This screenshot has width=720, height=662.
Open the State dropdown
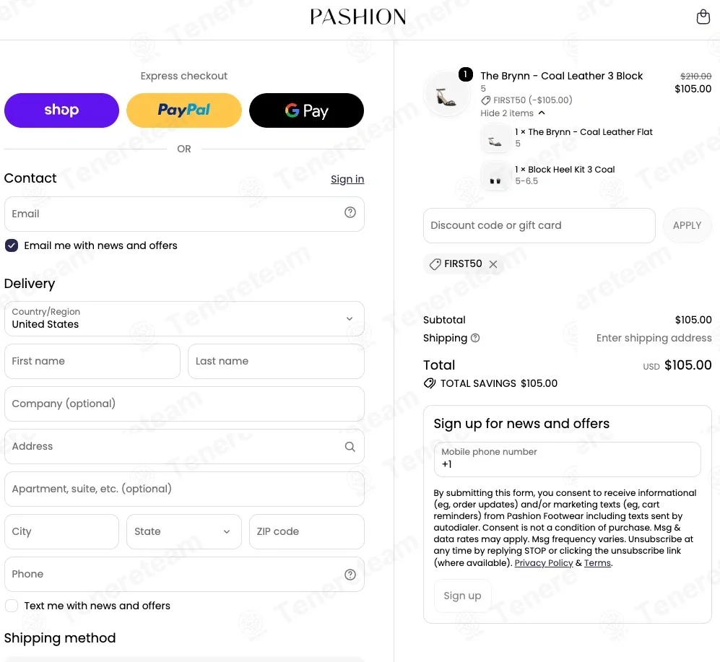183,531
